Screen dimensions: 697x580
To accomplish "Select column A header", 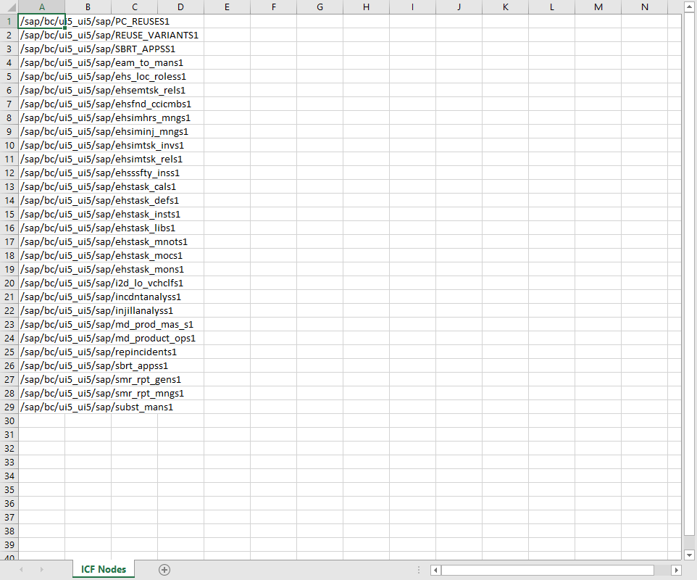I will pos(42,7).
